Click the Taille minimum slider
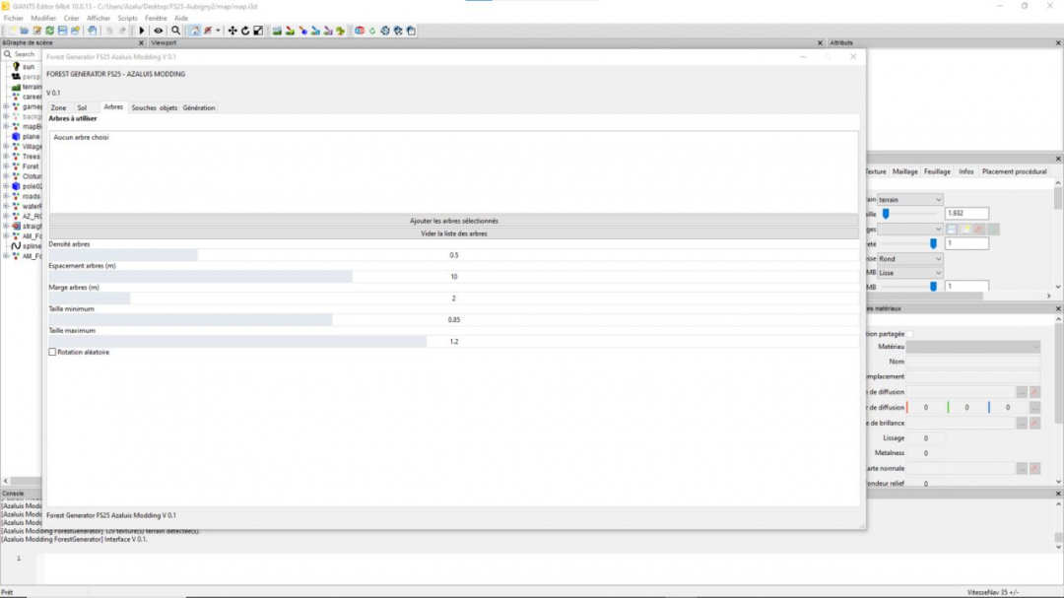 tap(453, 320)
